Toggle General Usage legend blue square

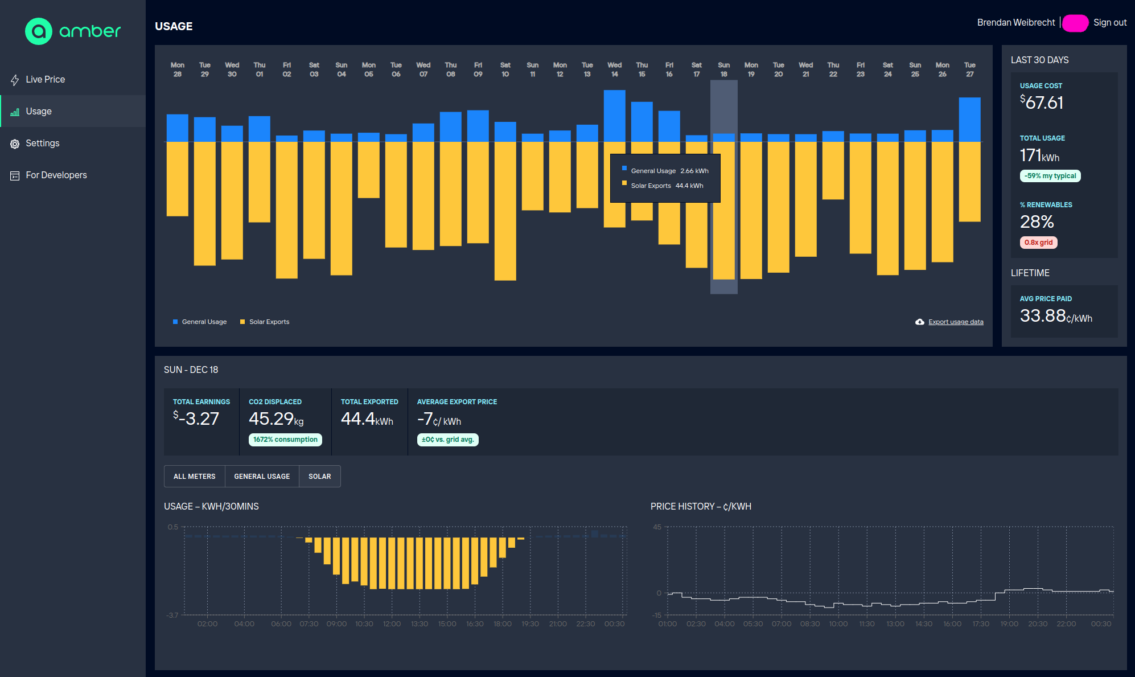point(175,322)
